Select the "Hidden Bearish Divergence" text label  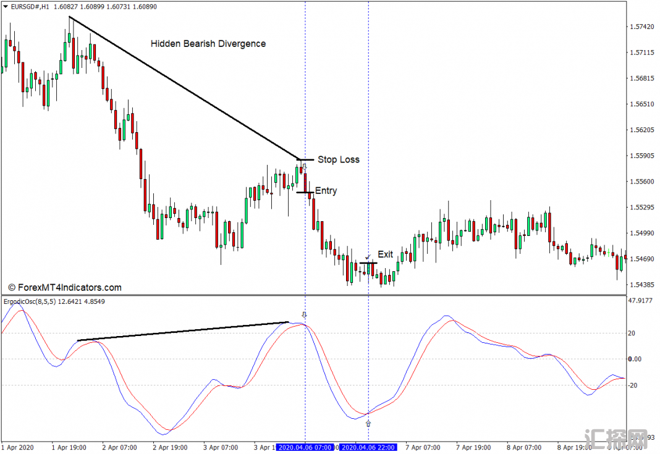click(208, 44)
